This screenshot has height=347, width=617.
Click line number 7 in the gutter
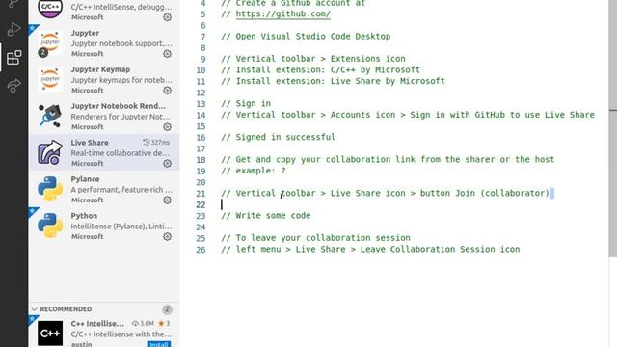(x=203, y=37)
